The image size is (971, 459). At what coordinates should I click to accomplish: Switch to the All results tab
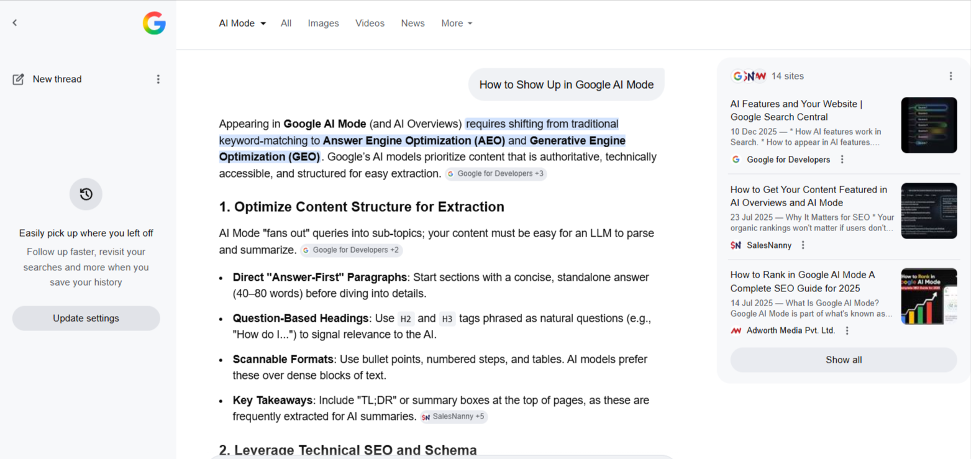pos(286,24)
